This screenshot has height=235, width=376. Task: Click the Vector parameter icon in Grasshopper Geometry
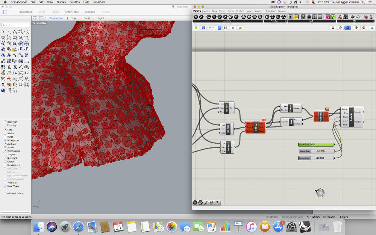click(202, 17)
